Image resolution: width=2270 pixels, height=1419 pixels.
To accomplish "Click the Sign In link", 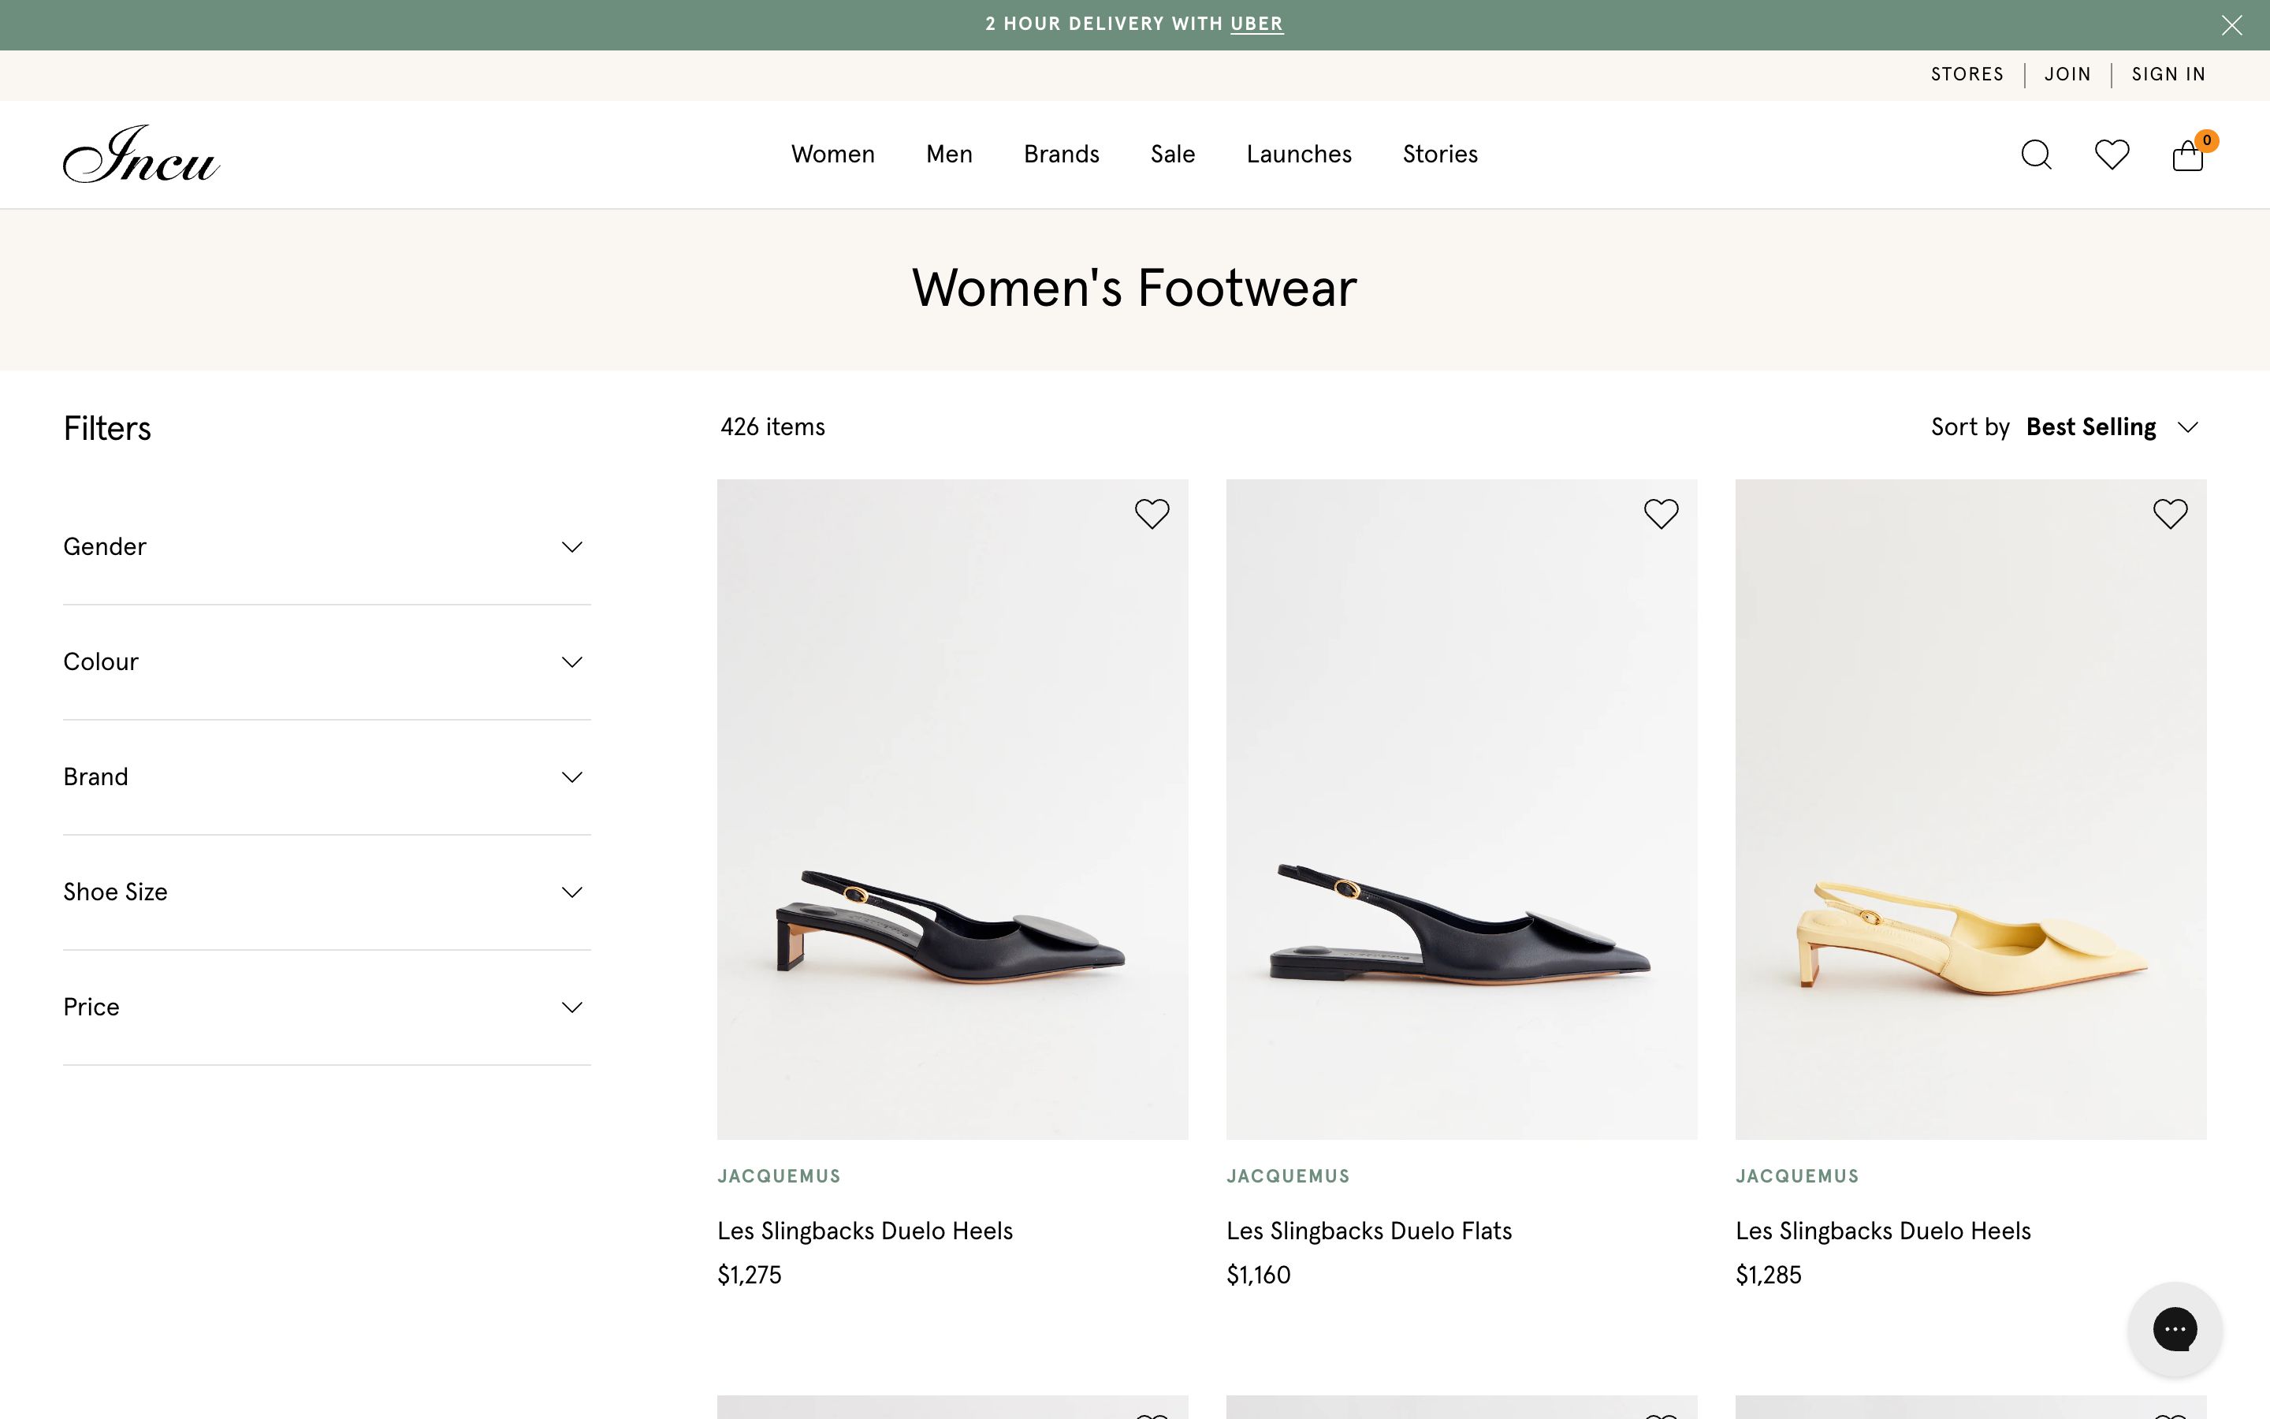I will coord(2168,75).
